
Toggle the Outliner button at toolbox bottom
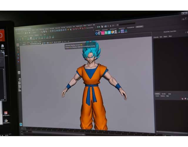[x=21, y=124]
